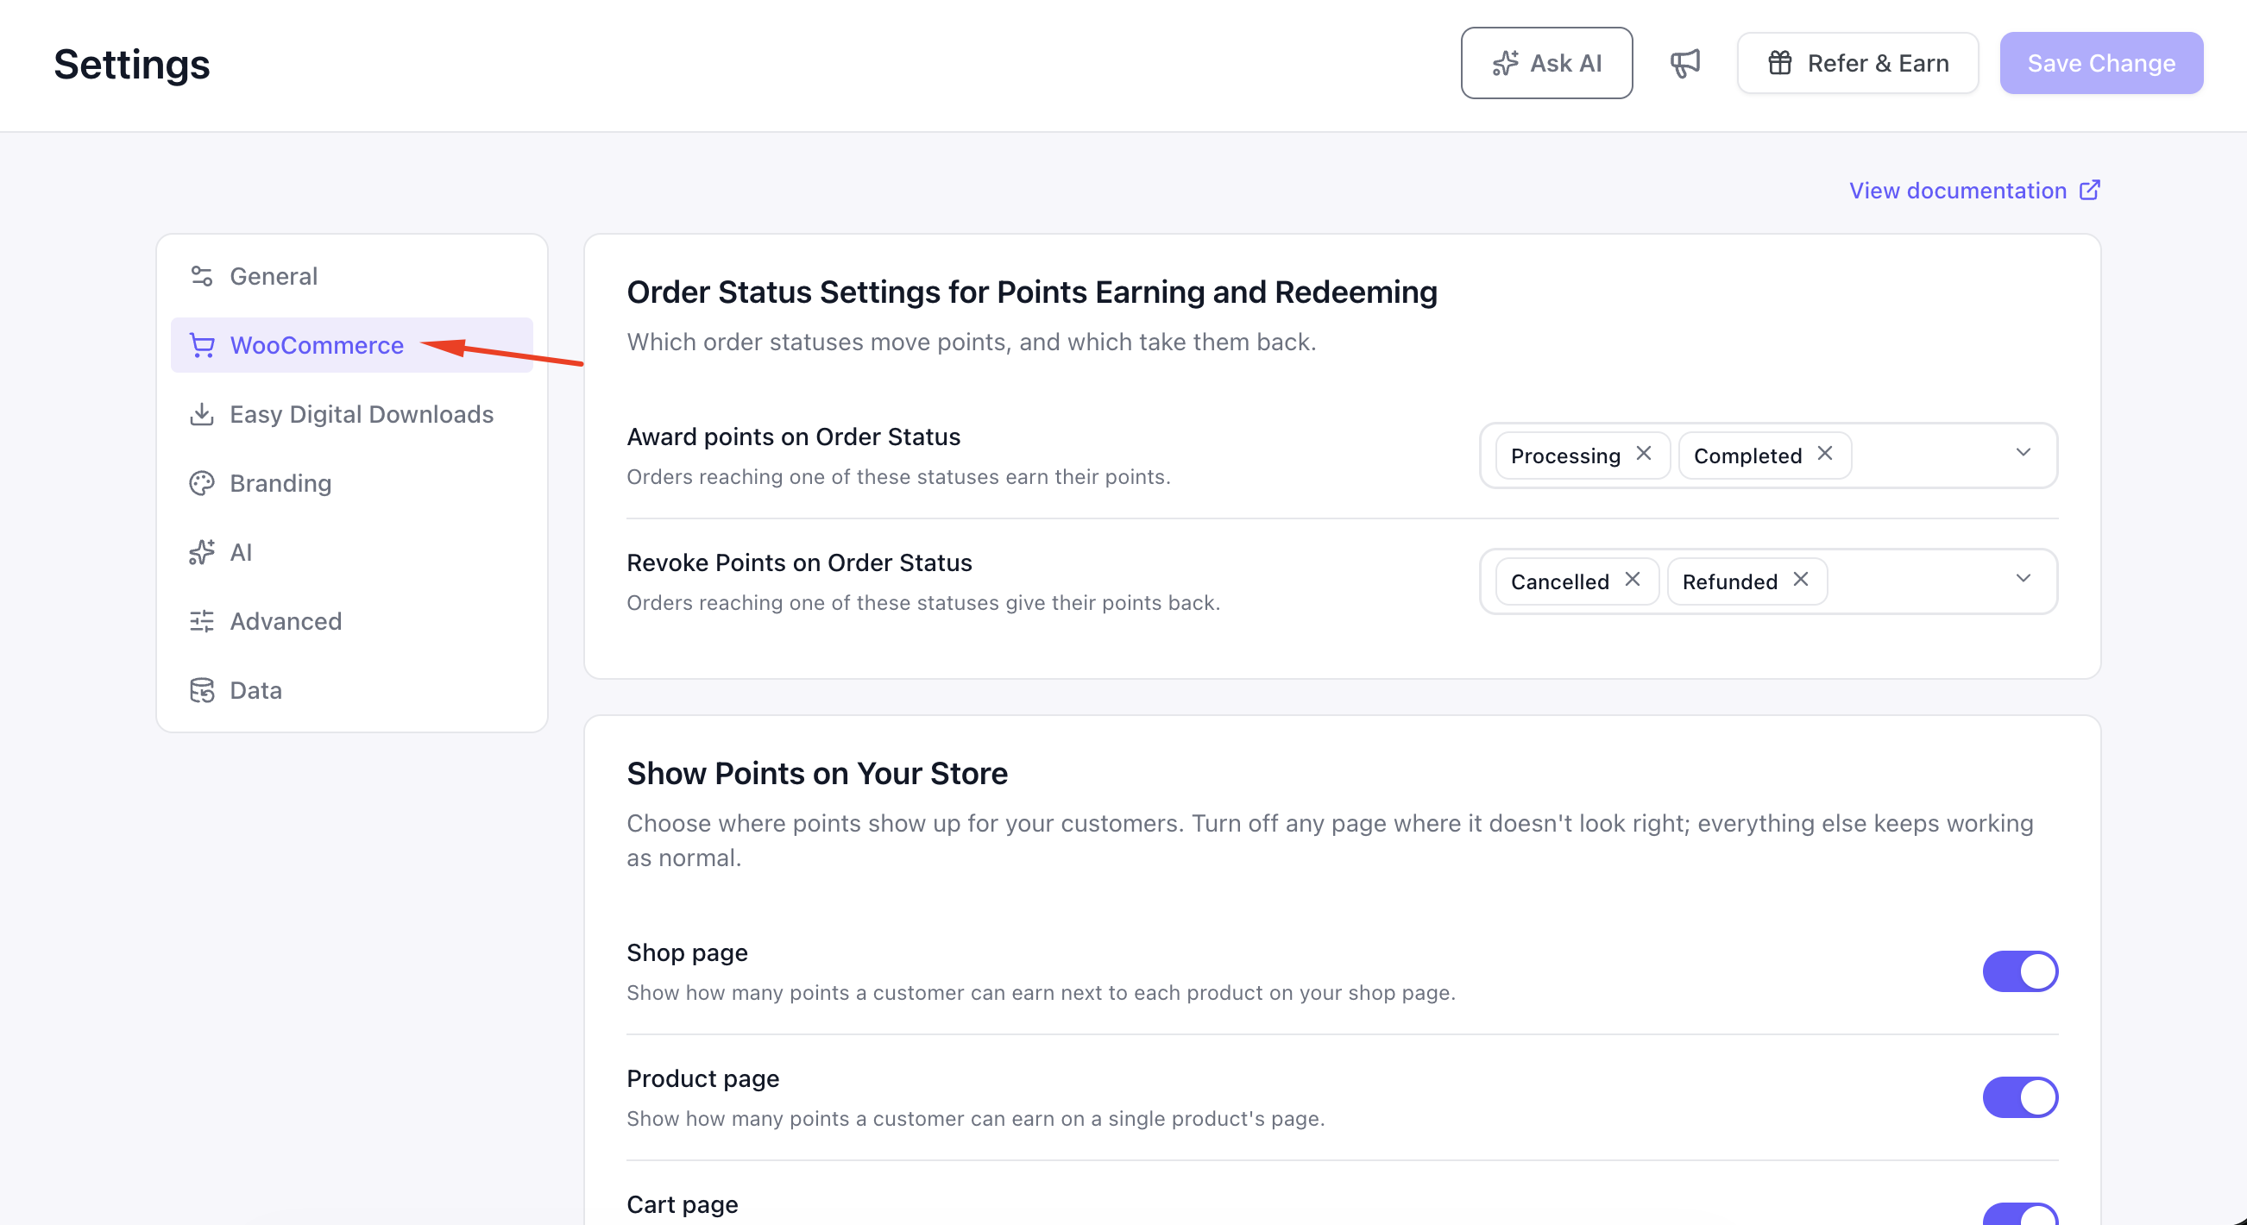
Task: Click the Save Change button
Action: 2101,63
